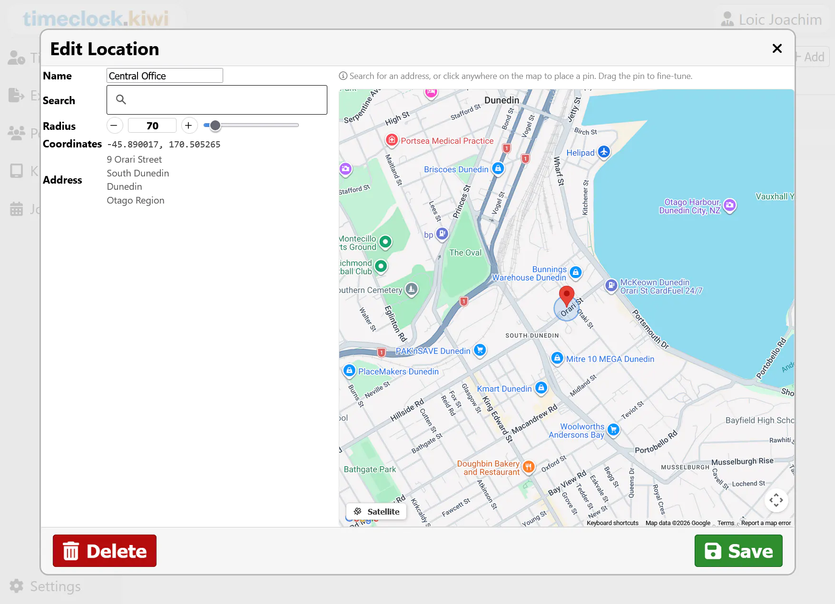Click the 'Bayfield High School' map label

(x=760, y=420)
